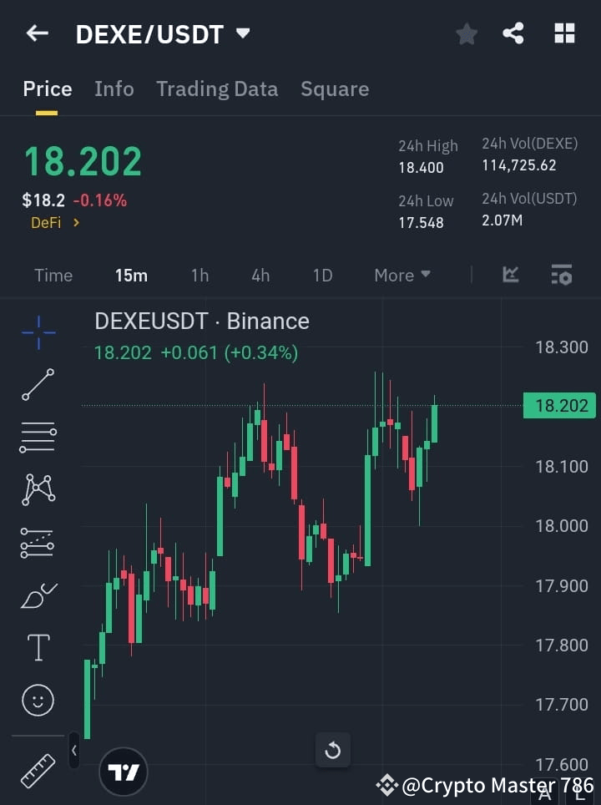This screenshot has height=805, width=601.
Task: Click the 18.300 price axis label
Action: (562, 347)
